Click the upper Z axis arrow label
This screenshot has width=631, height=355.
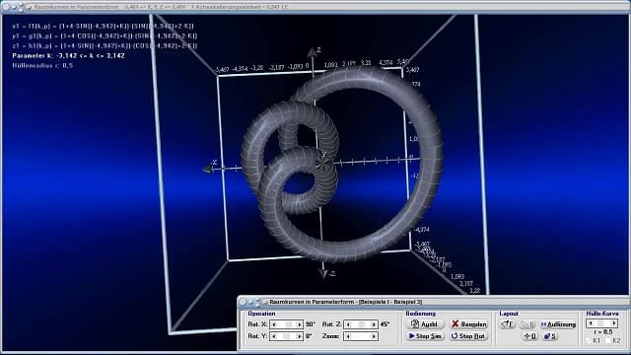coord(318,50)
